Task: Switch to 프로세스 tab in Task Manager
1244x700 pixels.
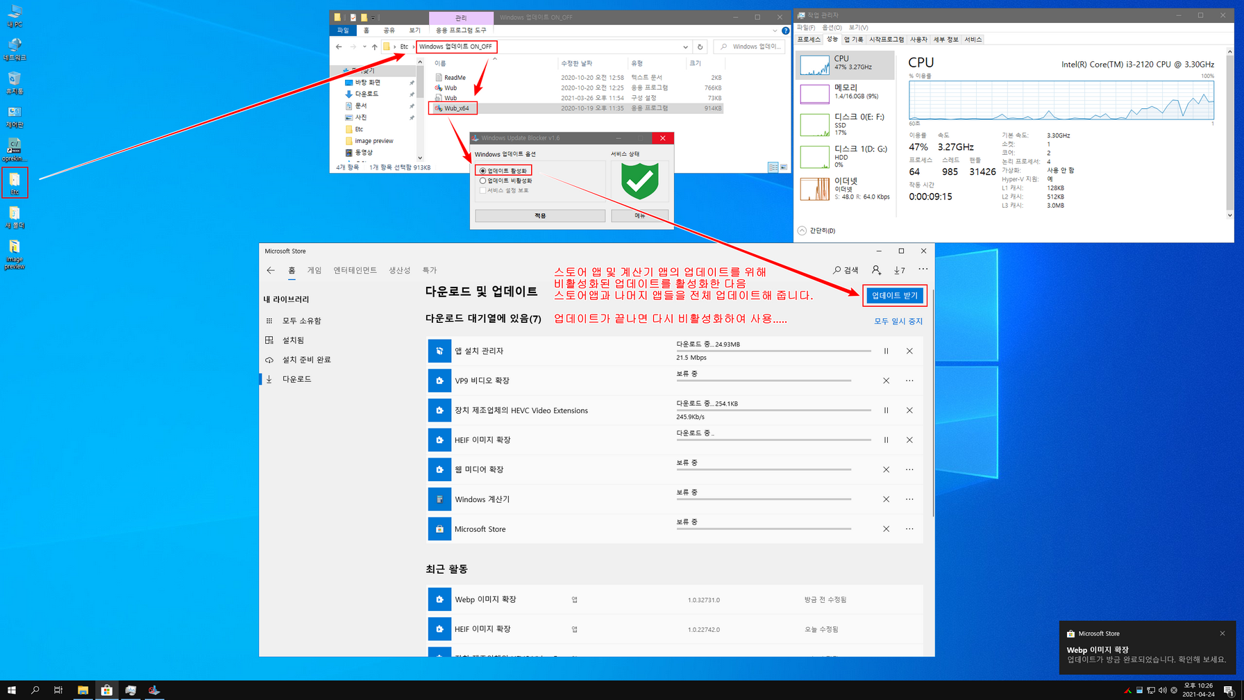Action: tap(809, 40)
